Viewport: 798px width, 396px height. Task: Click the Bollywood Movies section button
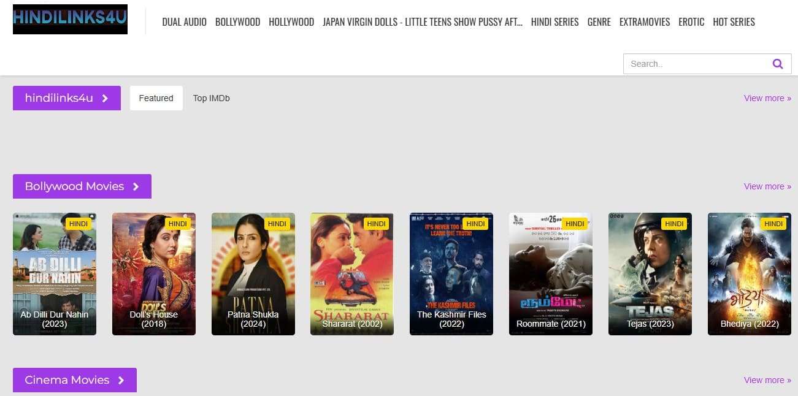[x=82, y=186]
